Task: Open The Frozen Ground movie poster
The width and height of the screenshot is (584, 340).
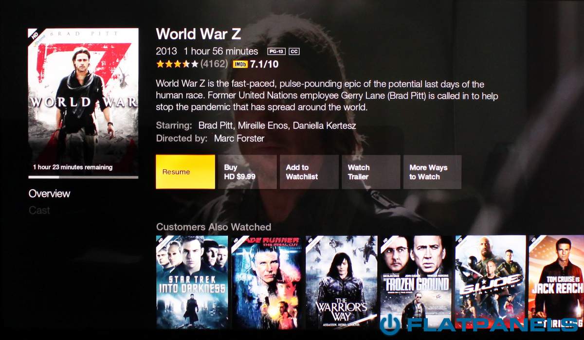Action: 417,282
